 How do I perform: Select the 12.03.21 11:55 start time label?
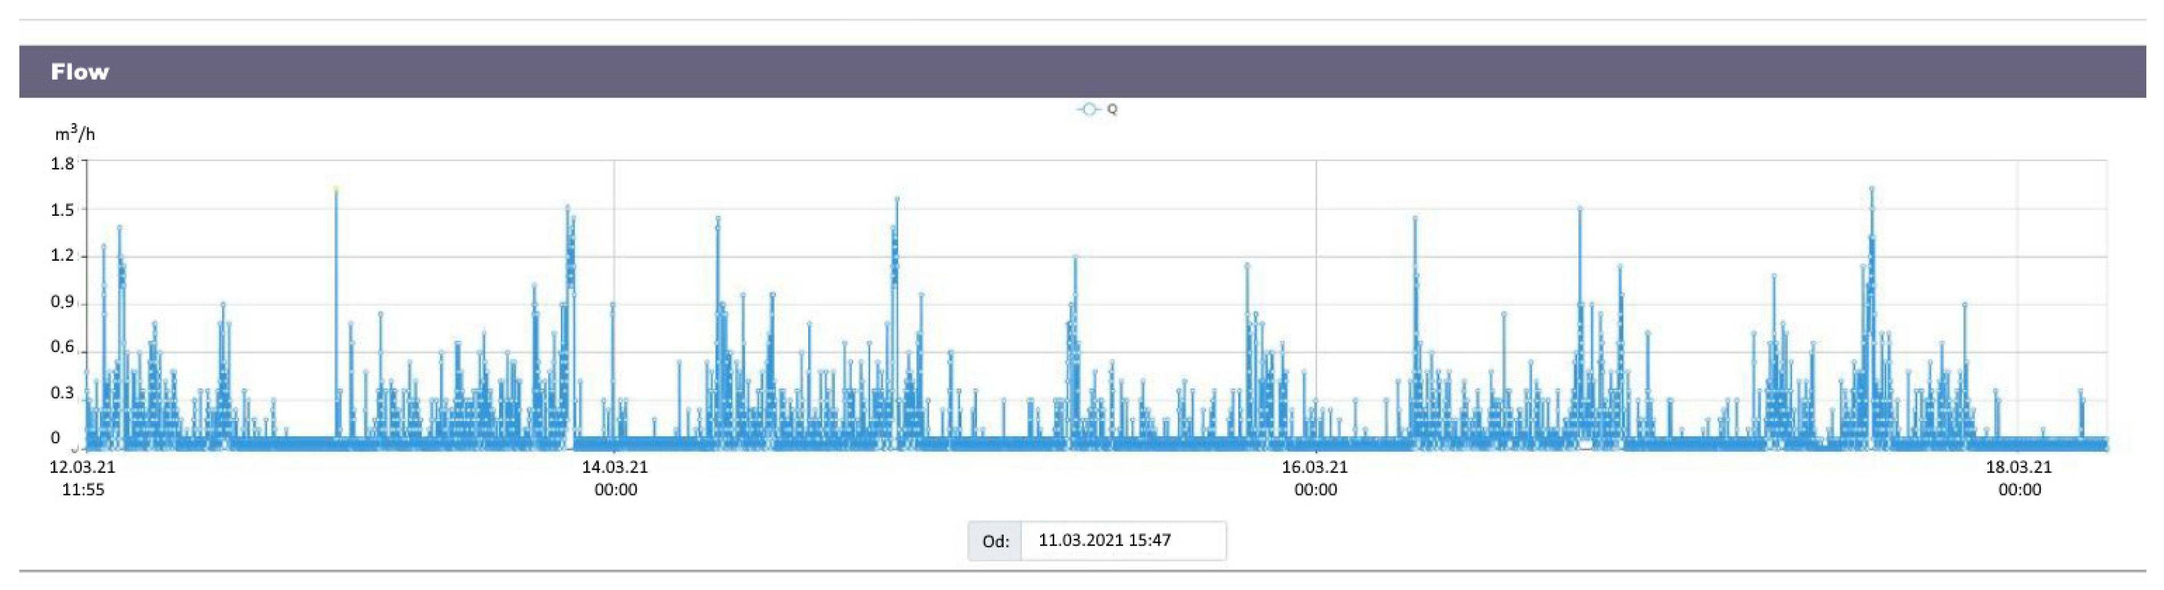[82, 478]
